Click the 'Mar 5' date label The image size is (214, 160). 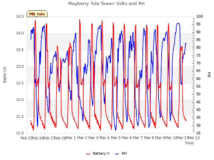tap(116, 138)
